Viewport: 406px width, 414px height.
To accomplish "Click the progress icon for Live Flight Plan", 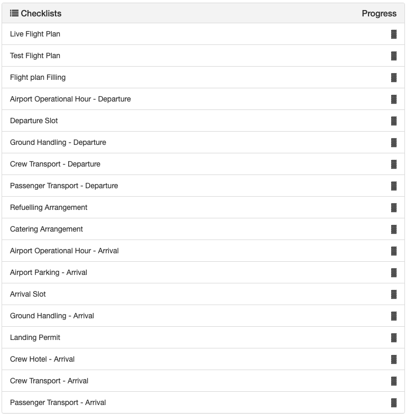I will coord(394,34).
